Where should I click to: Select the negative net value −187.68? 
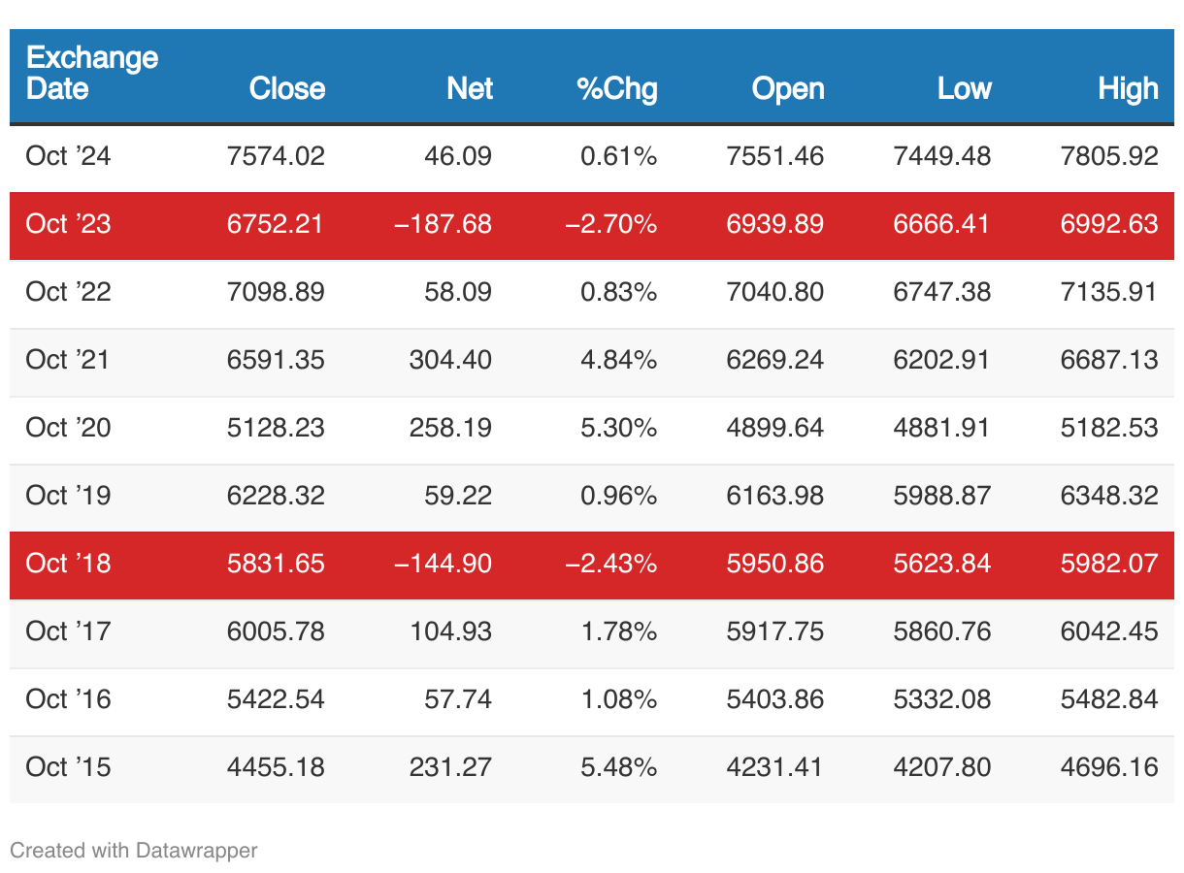[x=443, y=224]
